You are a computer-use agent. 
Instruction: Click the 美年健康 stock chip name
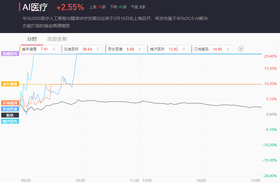point(29,49)
